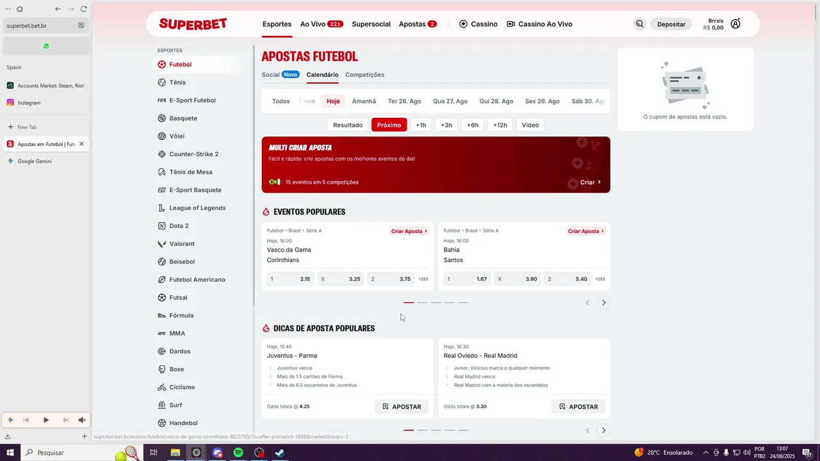Filter events with Vídeo

tap(530, 125)
